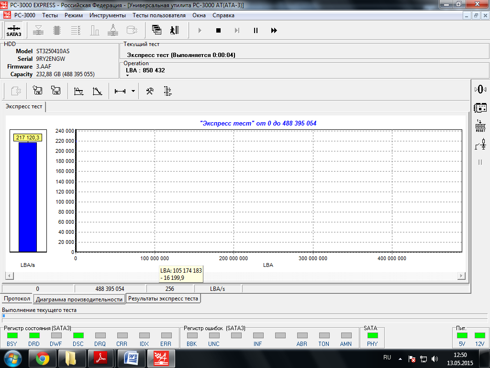
Task: Open the Windows Start menu
Action: tap(13, 358)
